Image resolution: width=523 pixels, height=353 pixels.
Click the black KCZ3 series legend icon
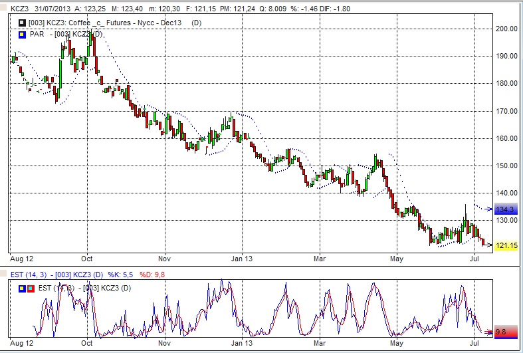pyautogui.click(x=21, y=23)
